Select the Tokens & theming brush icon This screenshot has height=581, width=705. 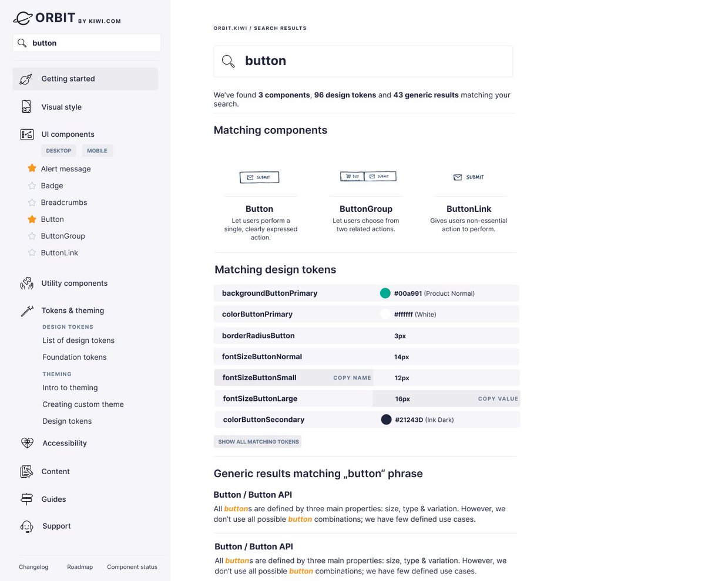click(26, 310)
